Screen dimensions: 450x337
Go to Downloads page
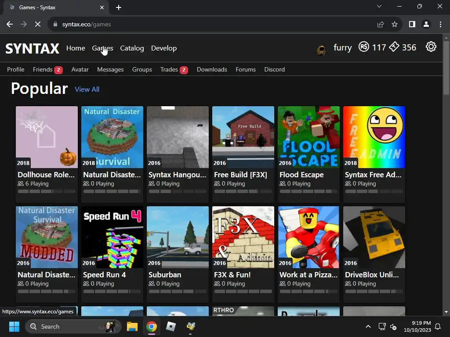coord(212,69)
